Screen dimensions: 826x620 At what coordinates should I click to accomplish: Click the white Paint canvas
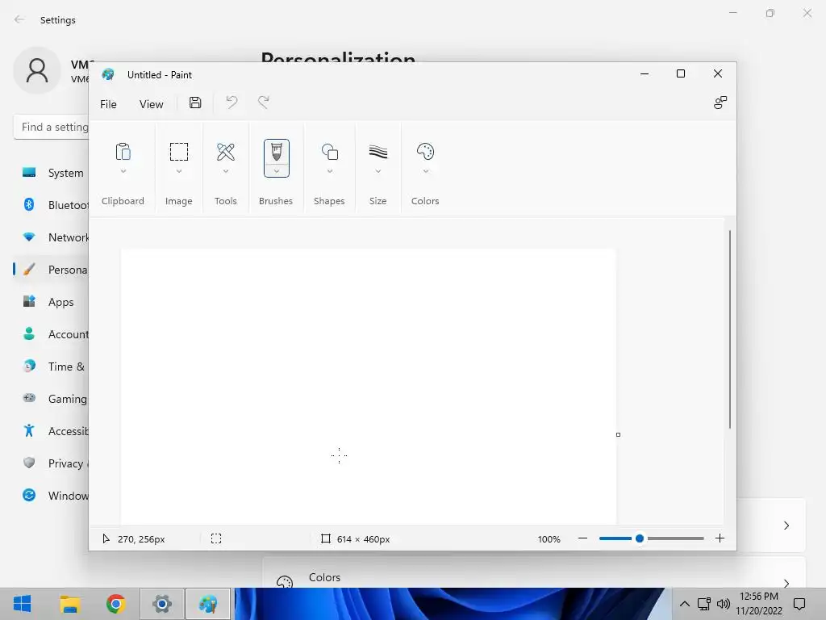(x=368, y=387)
